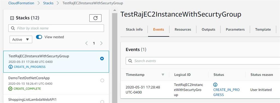Click the magnifier icon in the stack filter box
The image size is (280, 103).
(13, 28)
